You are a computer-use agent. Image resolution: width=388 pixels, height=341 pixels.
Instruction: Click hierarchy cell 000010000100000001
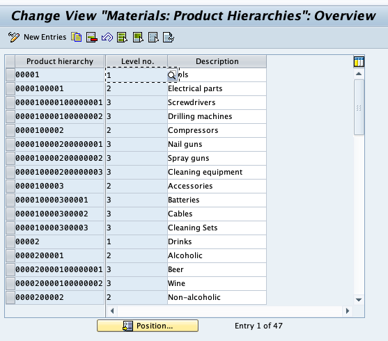click(60, 102)
